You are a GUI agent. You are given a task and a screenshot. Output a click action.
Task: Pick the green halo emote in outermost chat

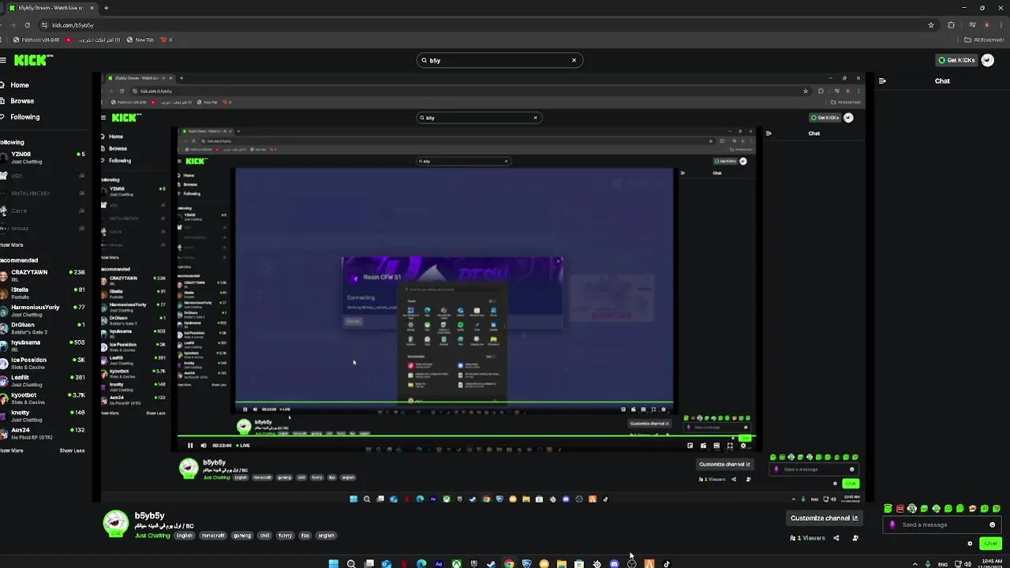[888, 509]
